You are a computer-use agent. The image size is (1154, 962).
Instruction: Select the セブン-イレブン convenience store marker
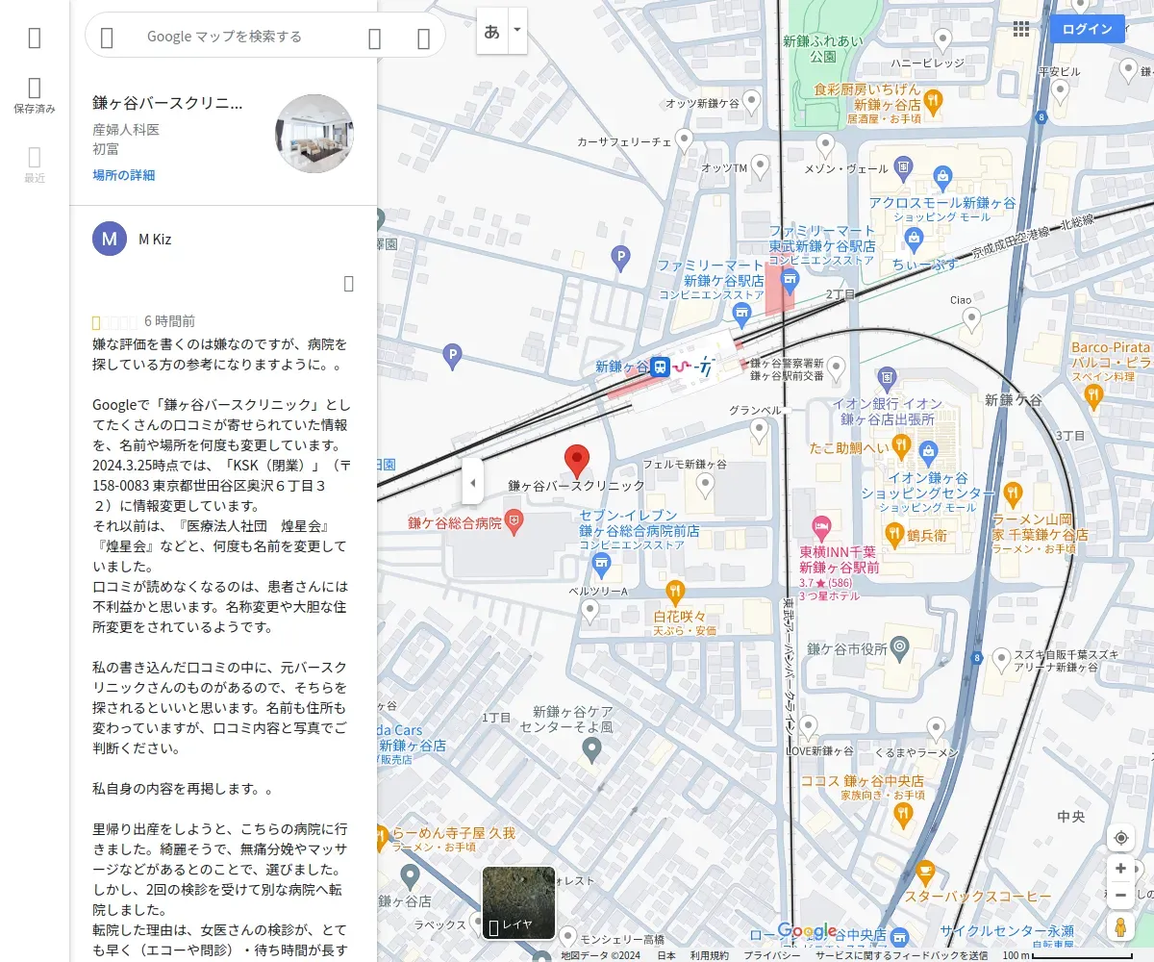[x=601, y=563]
